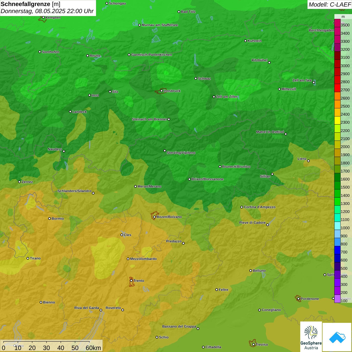Screen dimensions: 352x352
Task: Select Bormio on the map
Action: coord(58,218)
